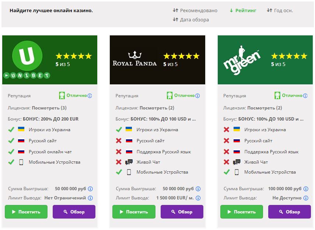Screen dimensions: 315x230
Task: Click Посетить button for Unibet
Action: pos(26,212)
